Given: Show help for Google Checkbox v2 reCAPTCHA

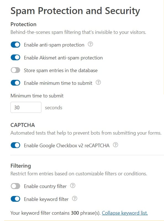Looking at the screenshot, I should [x=115, y=145].
